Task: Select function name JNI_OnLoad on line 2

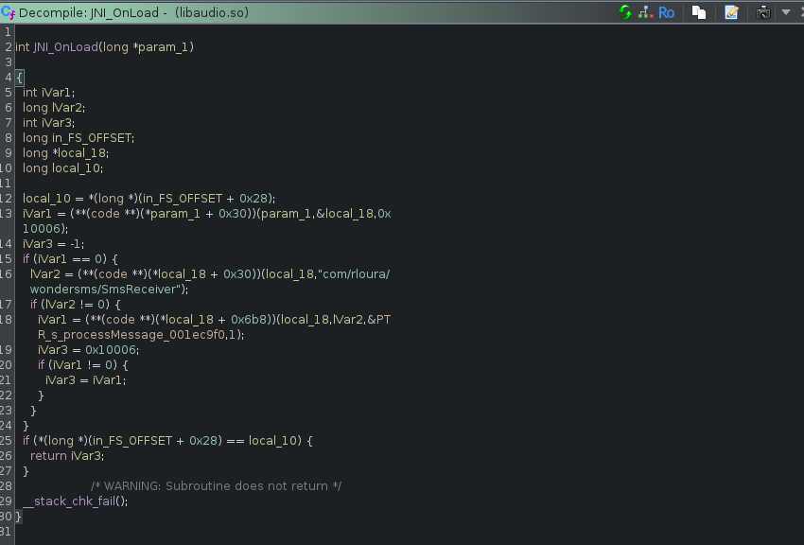Action: pyautogui.click(x=65, y=47)
